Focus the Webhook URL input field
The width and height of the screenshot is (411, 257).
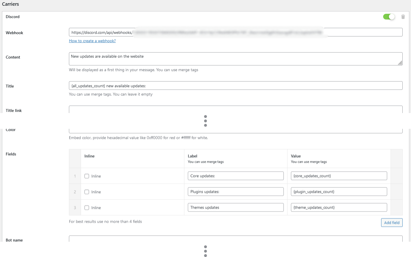click(x=236, y=32)
